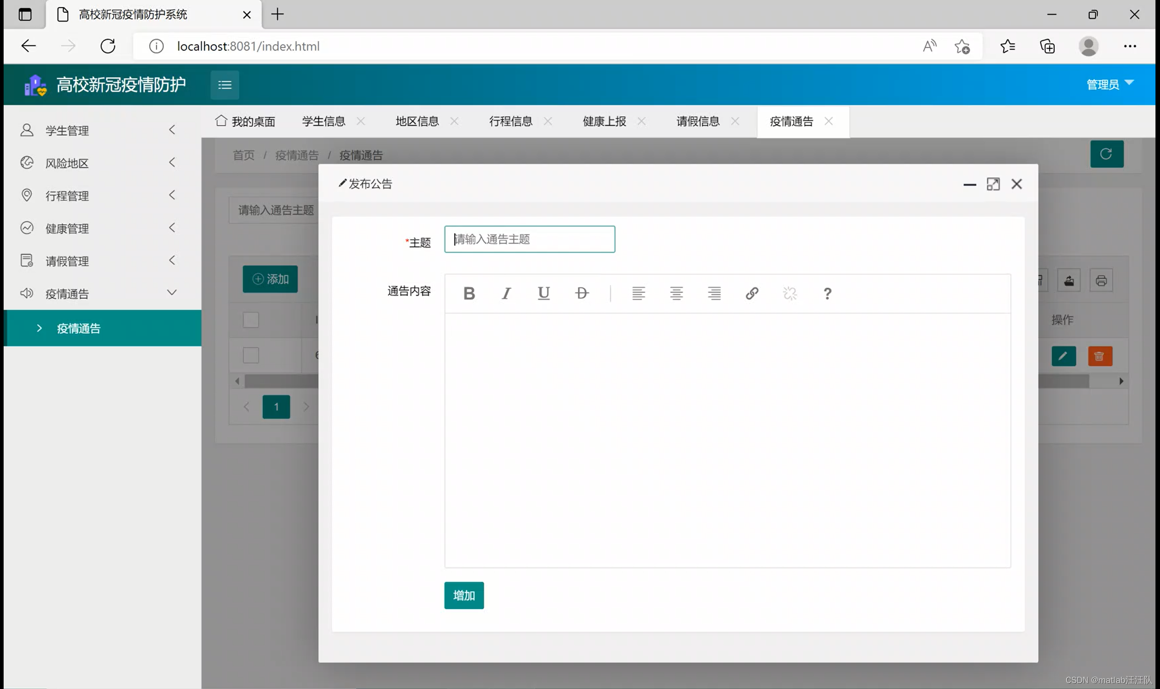The image size is (1160, 689).
Task: Click the green refresh button top right
Action: 1106,154
